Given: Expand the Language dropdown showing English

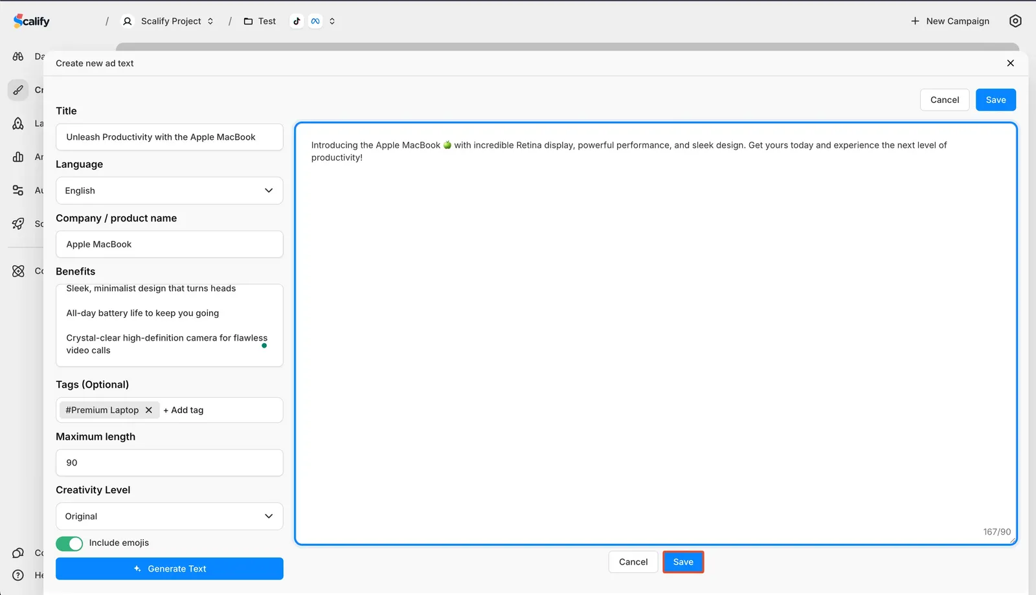Looking at the screenshot, I should tap(169, 190).
